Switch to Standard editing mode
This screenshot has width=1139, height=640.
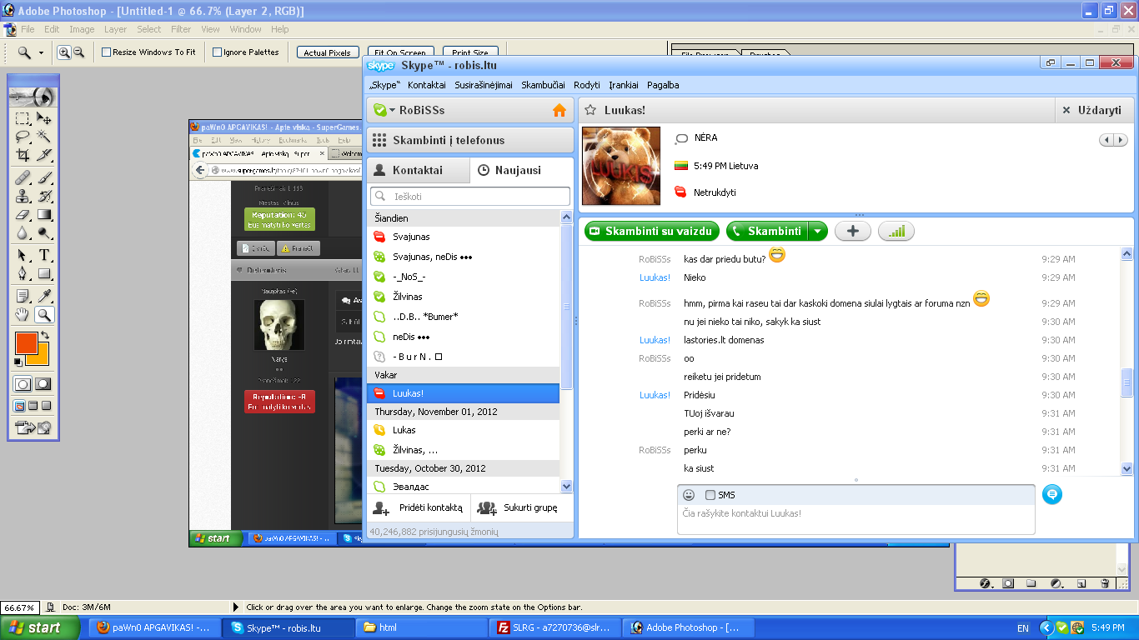pos(23,384)
